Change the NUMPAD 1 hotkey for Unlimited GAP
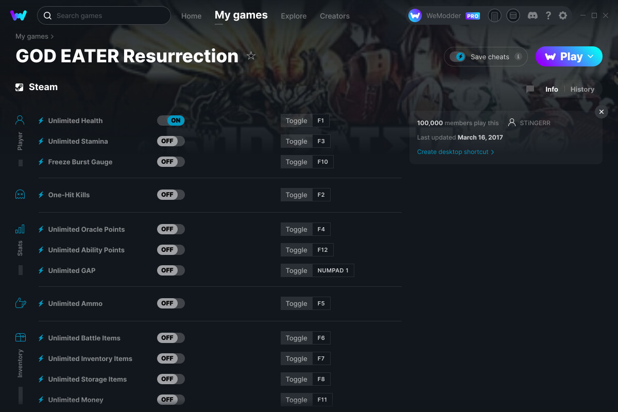Image resolution: width=618 pixels, height=412 pixels. tap(333, 270)
